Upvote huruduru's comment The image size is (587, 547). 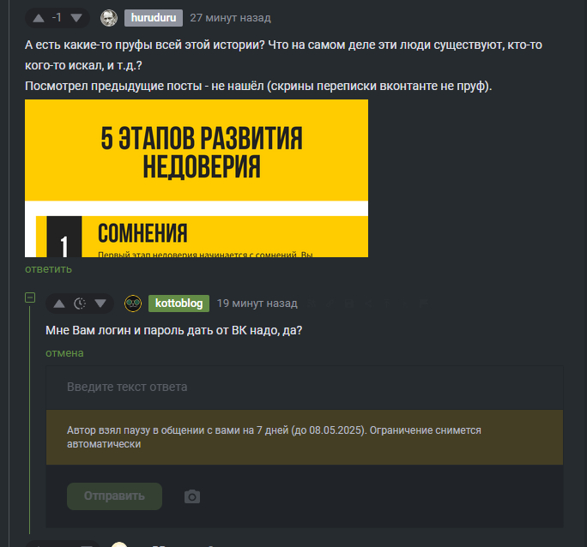click(39, 18)
